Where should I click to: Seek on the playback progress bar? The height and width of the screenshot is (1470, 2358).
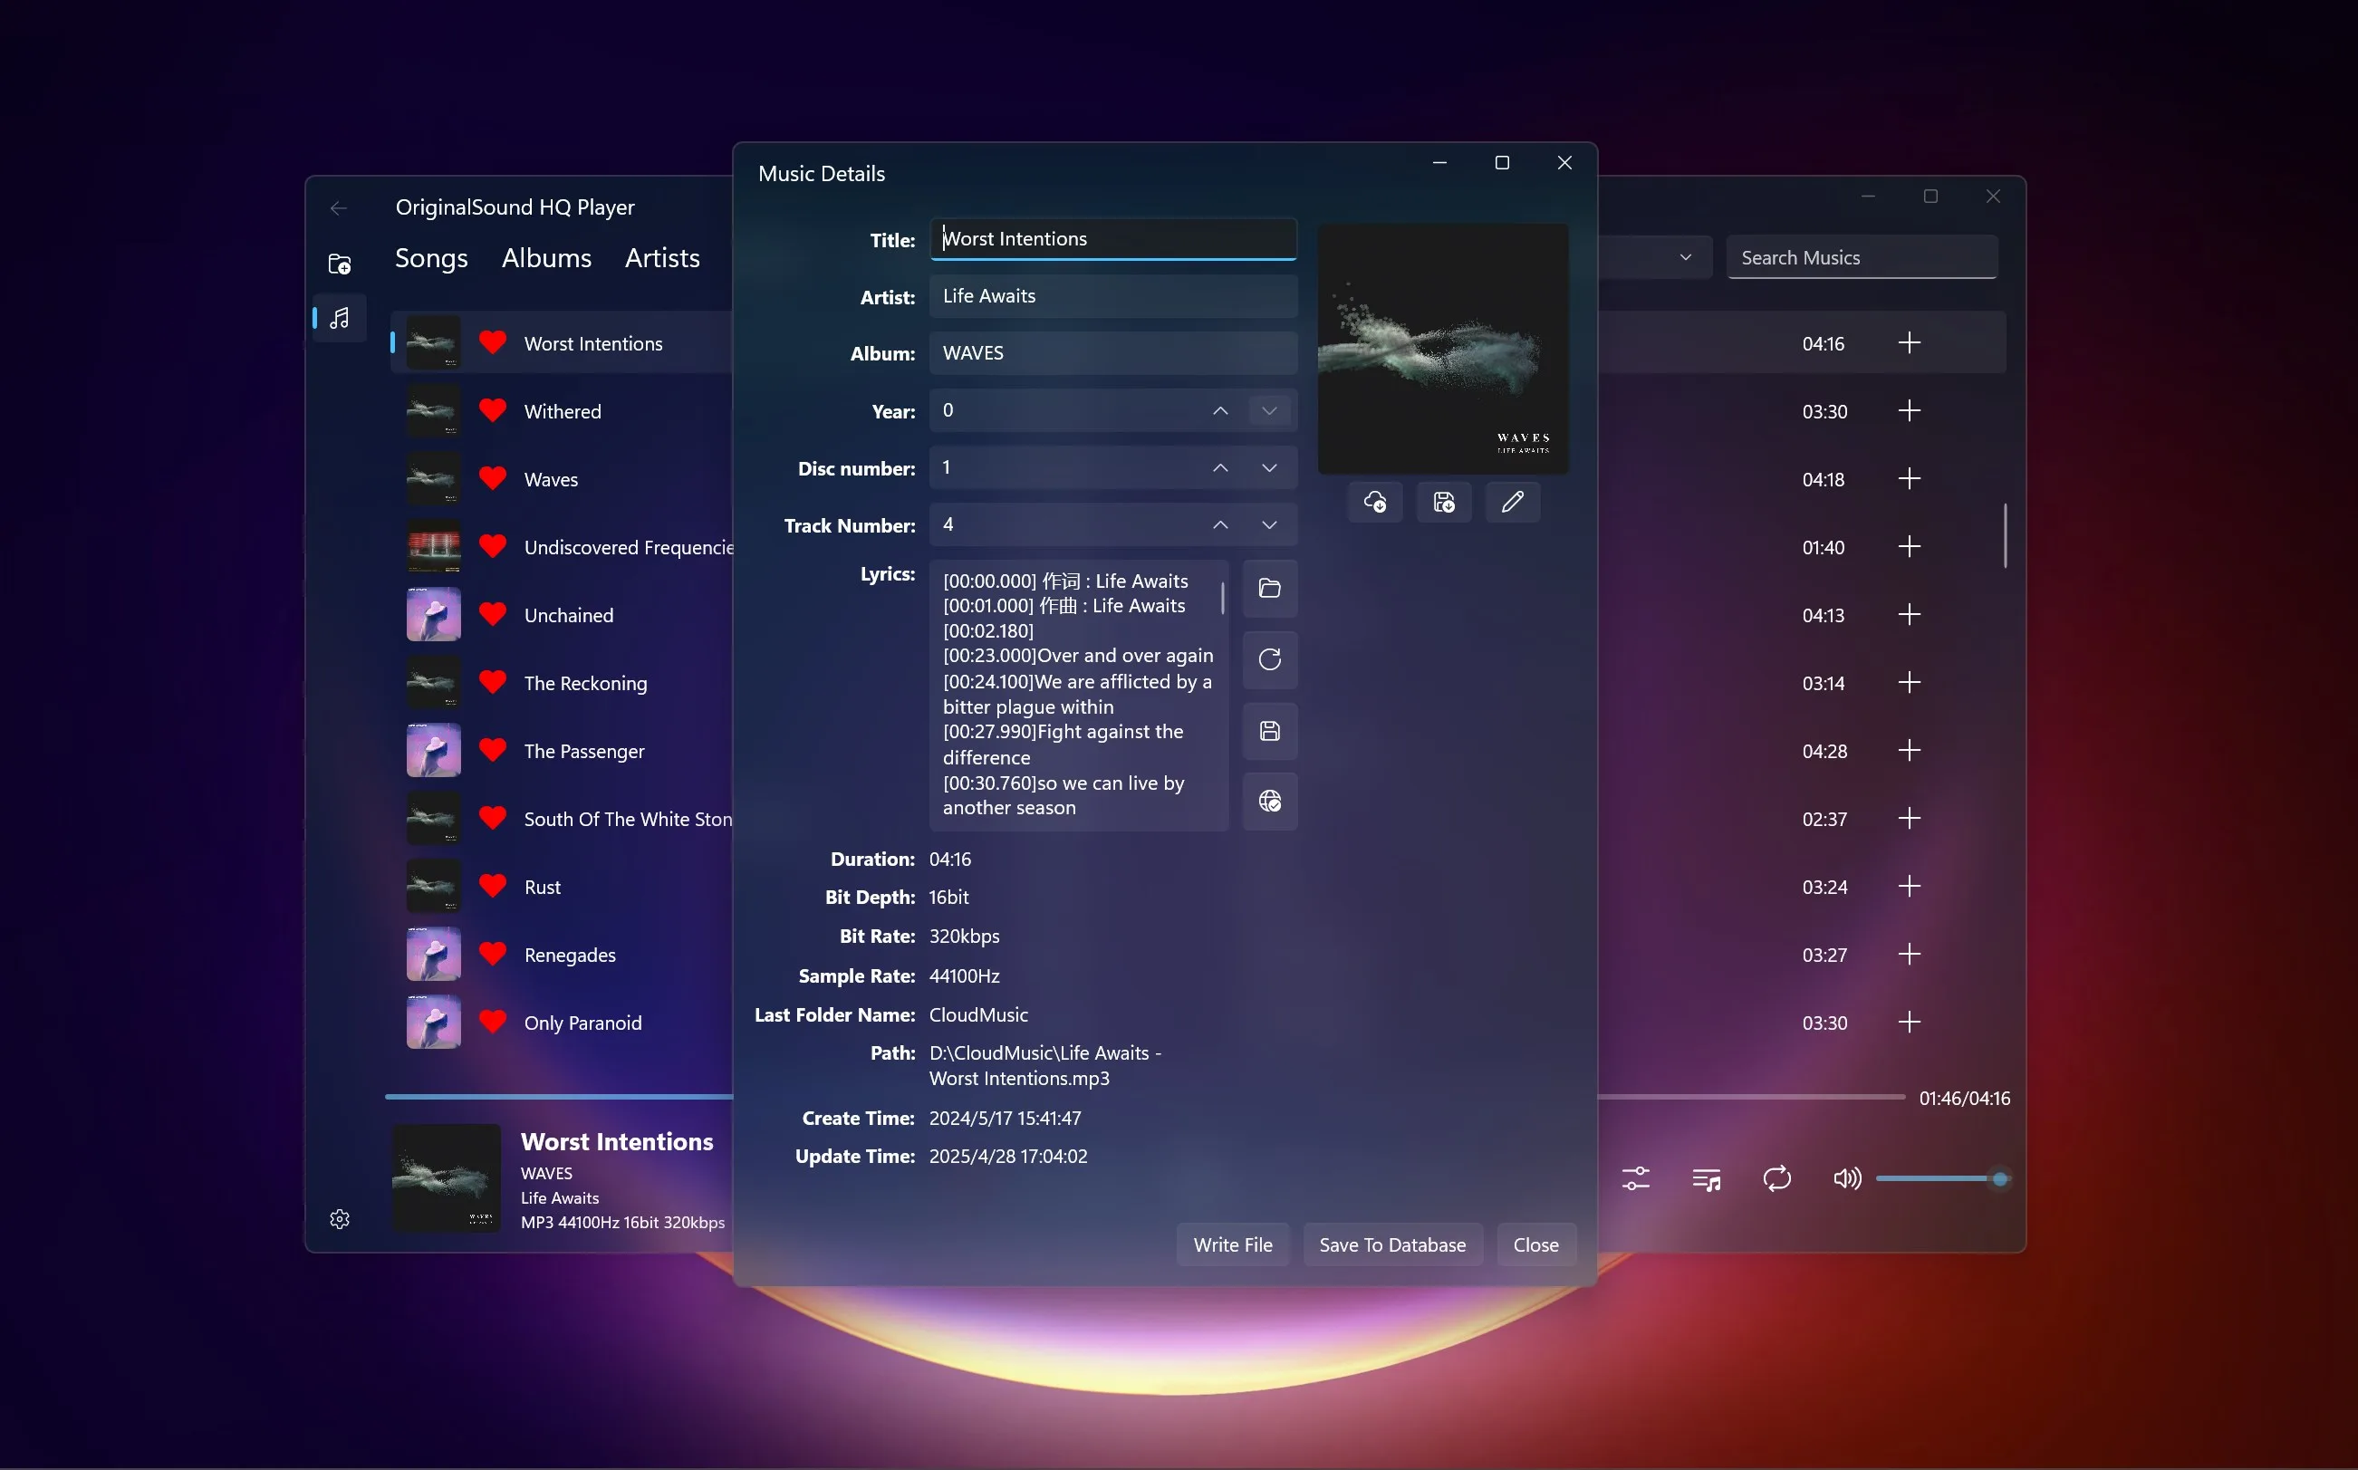coord(1143,1097)
